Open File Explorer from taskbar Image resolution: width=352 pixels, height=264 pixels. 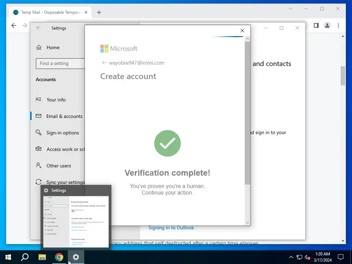pos(42,257)
